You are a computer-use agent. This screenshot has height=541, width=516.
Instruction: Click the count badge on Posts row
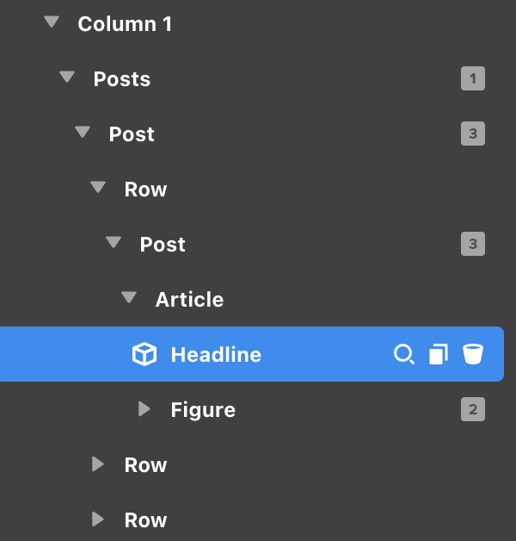click(472, 79)
